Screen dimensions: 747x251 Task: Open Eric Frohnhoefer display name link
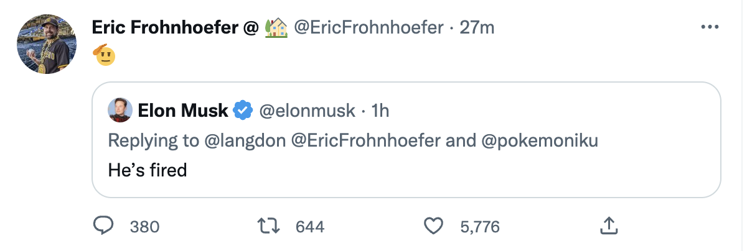point(168,28)
